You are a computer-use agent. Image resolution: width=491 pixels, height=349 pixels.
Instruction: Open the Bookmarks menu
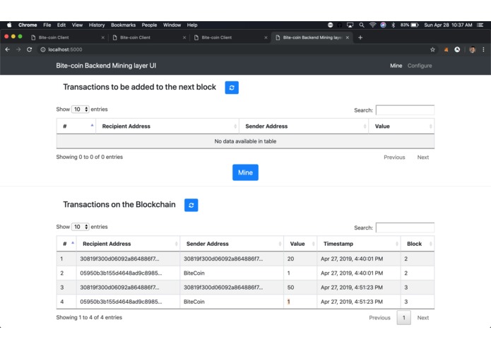[124, 25]
